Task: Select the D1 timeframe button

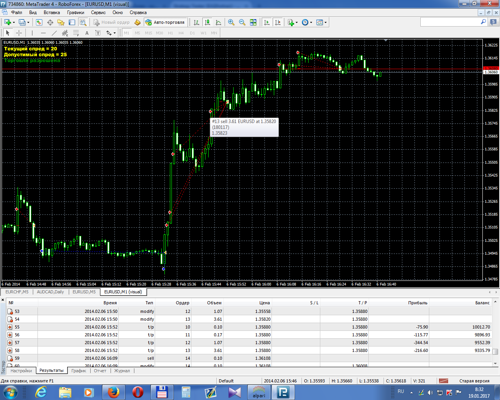Action: coord(192,33)
